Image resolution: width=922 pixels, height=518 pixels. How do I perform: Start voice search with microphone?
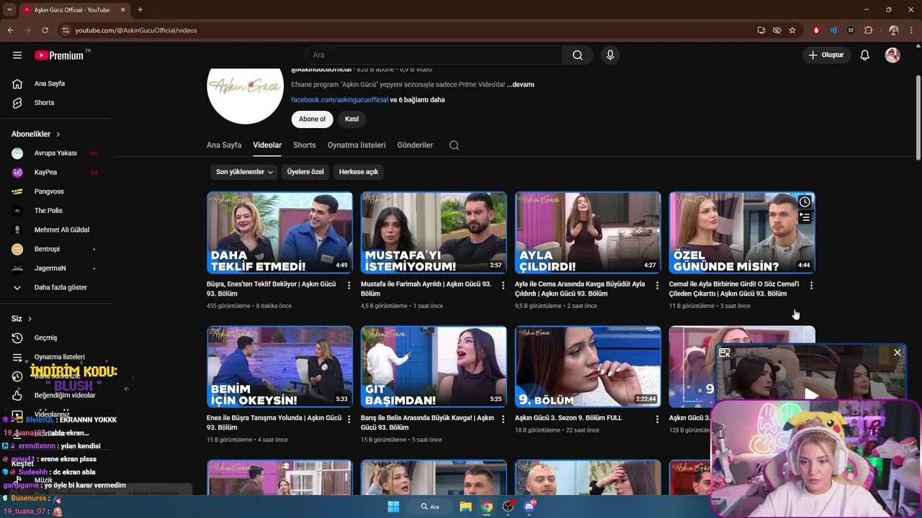[x=610, y=55]
